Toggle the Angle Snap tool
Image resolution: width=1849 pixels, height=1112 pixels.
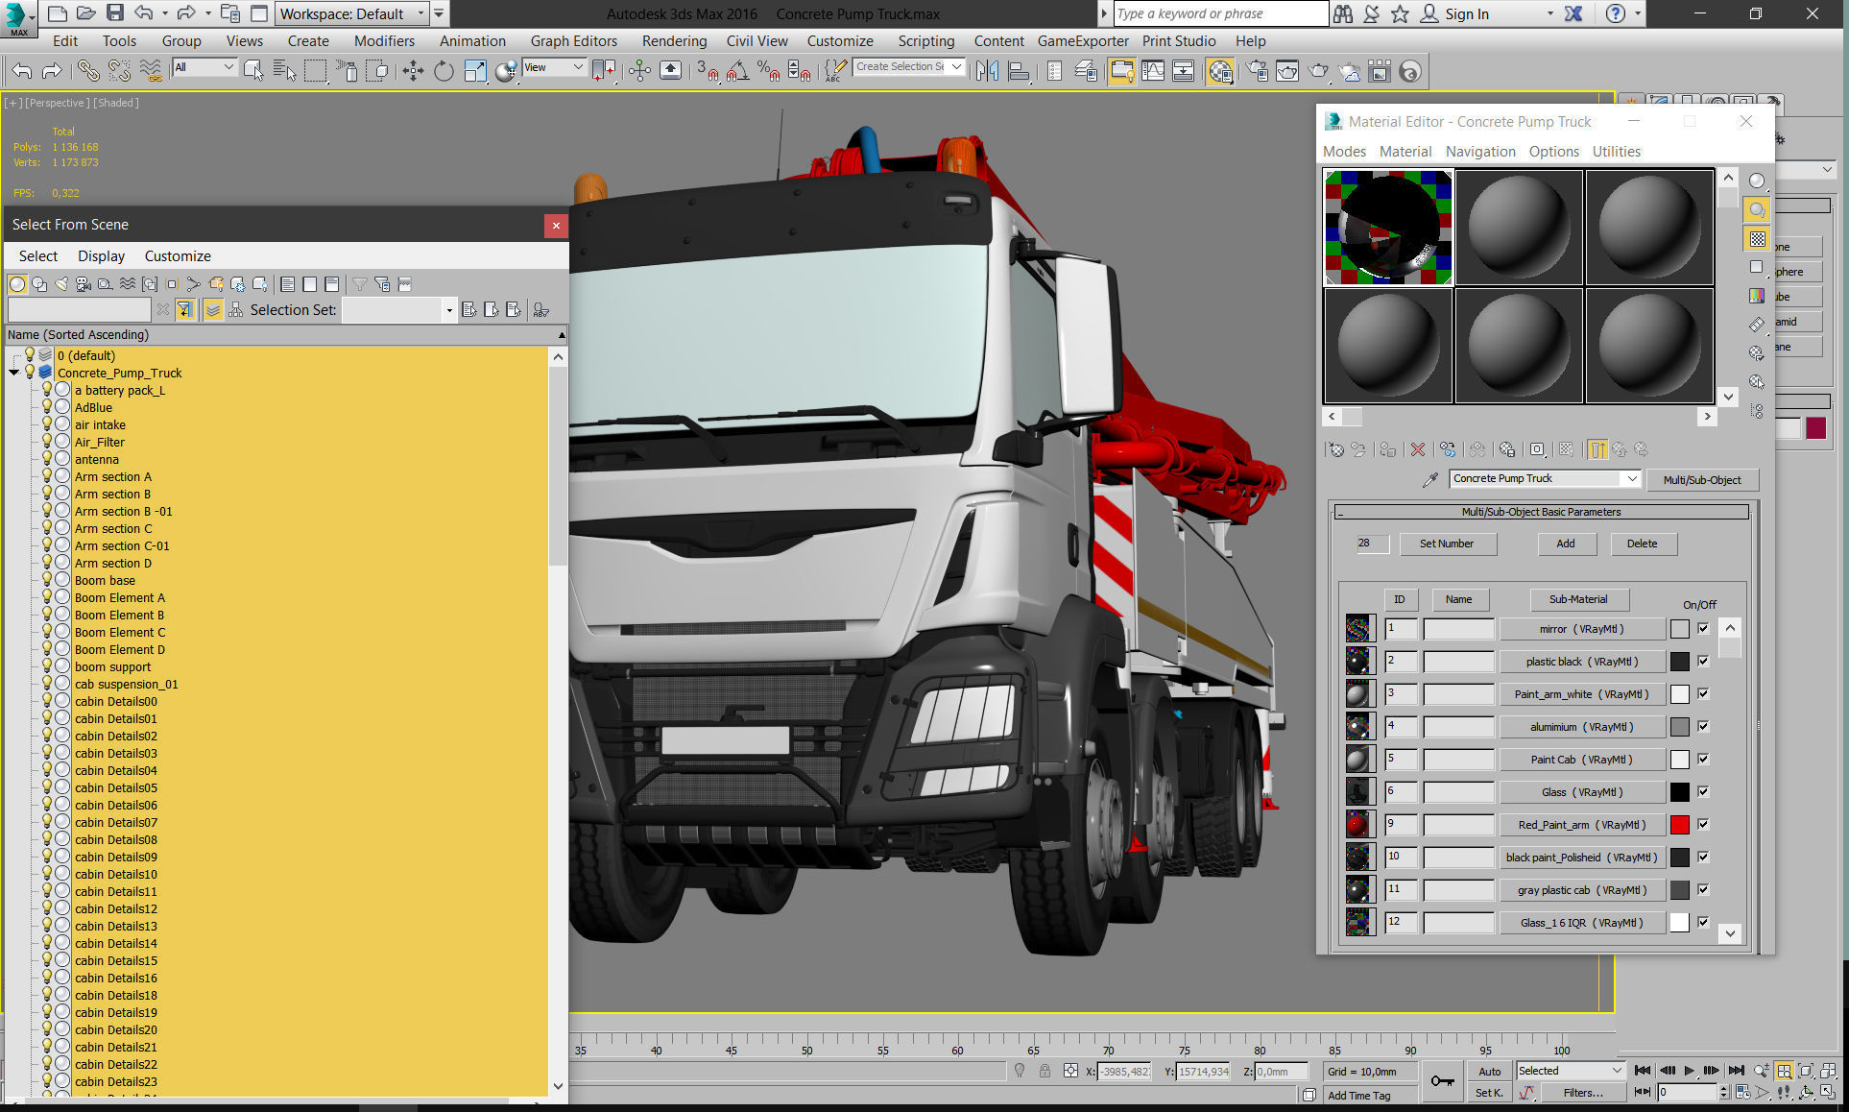737,71
